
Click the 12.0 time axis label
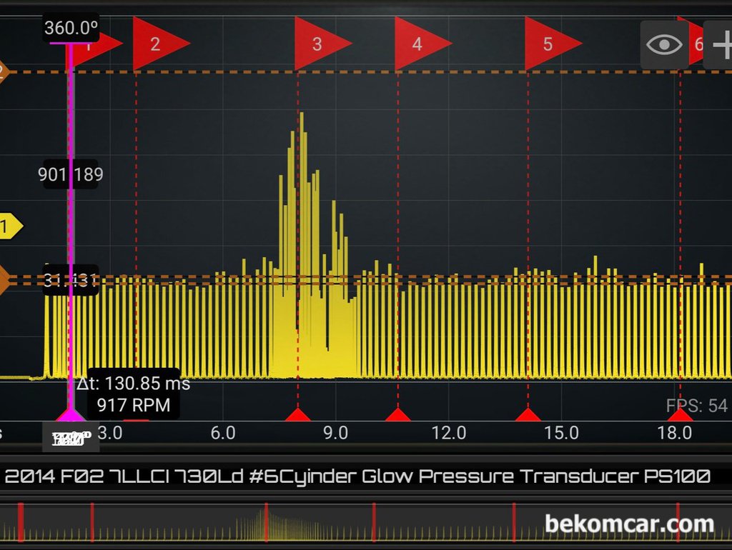point(449,433)
